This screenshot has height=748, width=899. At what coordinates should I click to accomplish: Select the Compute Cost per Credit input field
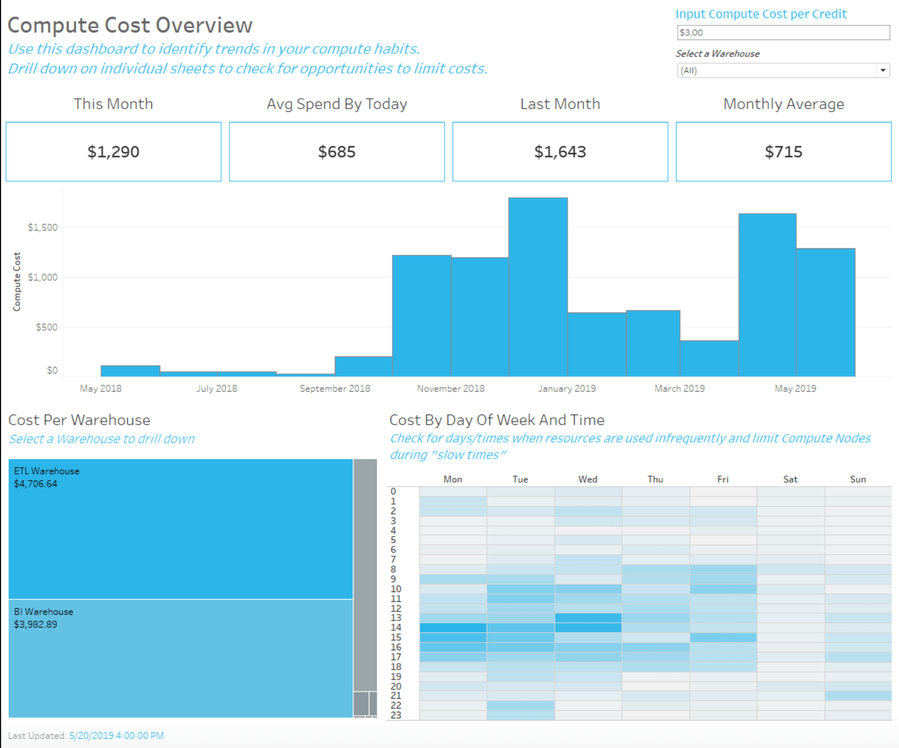click(x=783, y=32)
